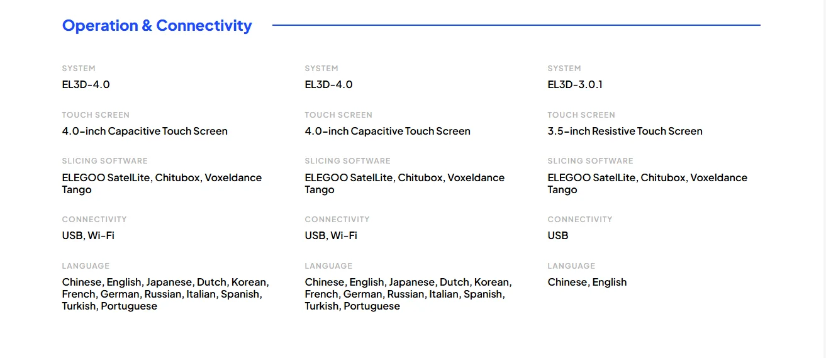Click the EL3D-3.0.1 system value
The image size is (826, 358).
point(575,84)
